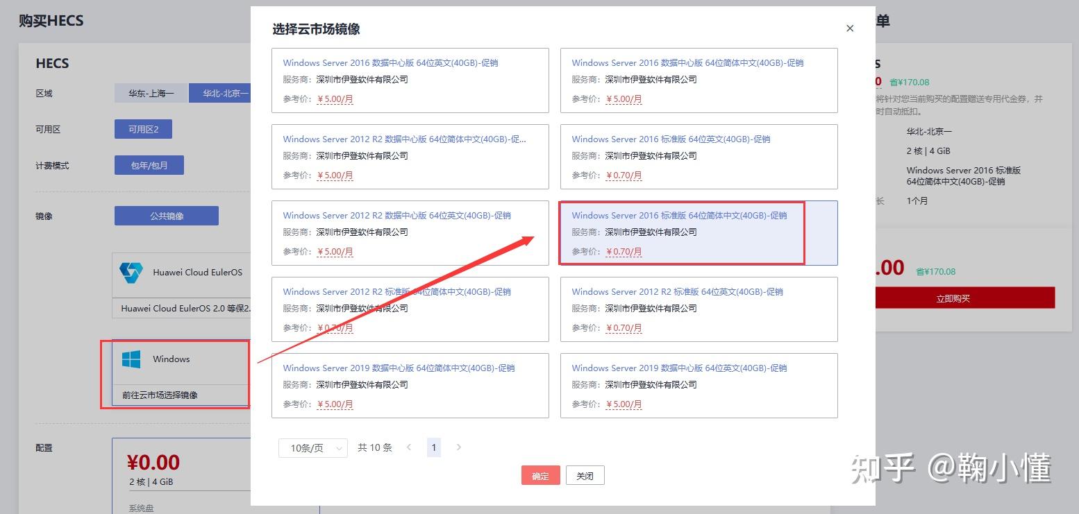The width and height of the screenshot is (1079, 514).
Task: Select 华北-北京一 region tab
Action: tap(220, 93)
